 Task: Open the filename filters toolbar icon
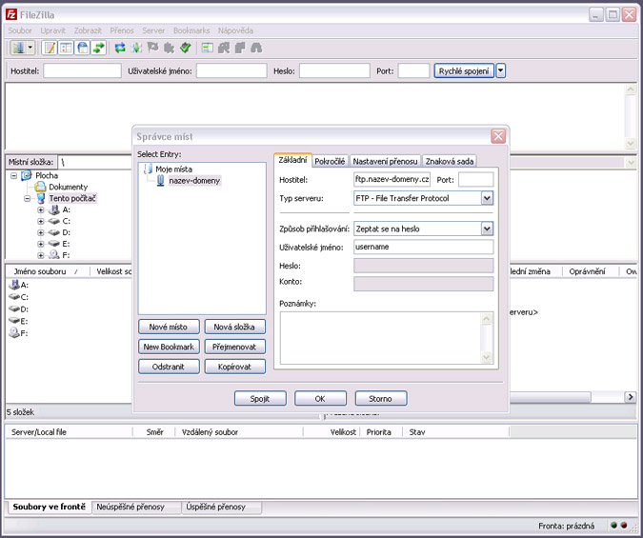click(208, 47)
